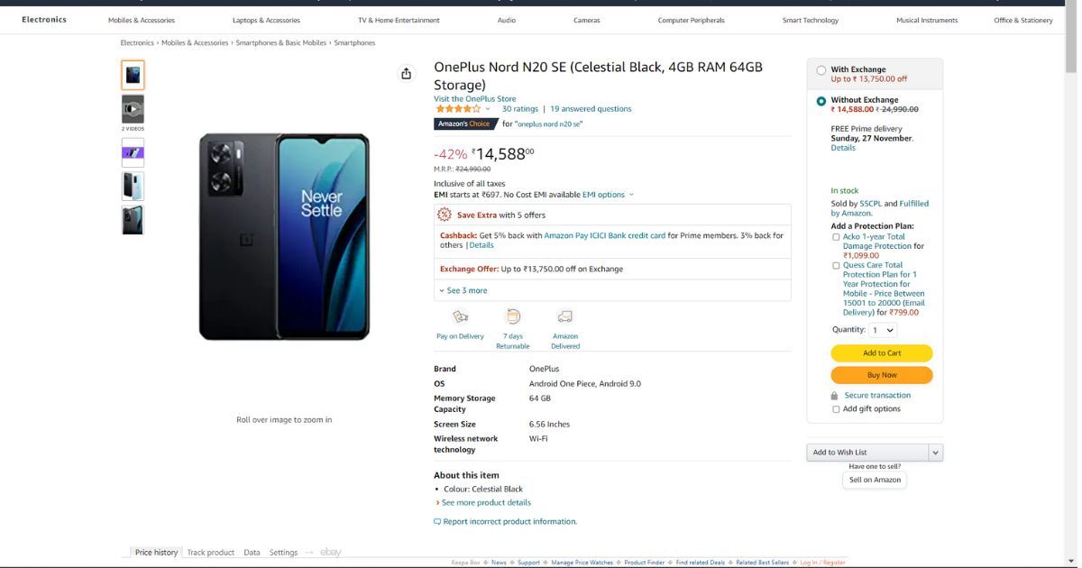Viewport: 1082px width, 568px height.
Task: Open Laptops & Accessories menu
Action: [266, 20]
